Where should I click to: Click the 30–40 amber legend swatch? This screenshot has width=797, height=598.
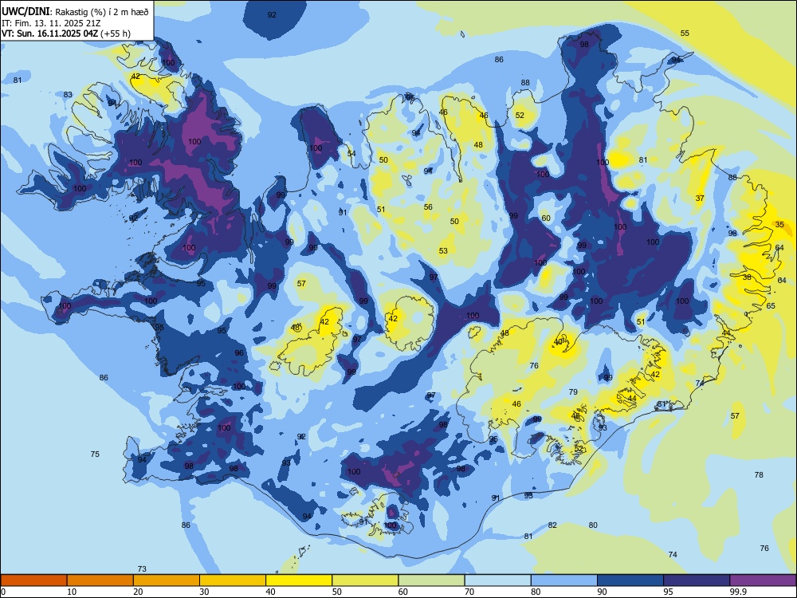[233, 580]
